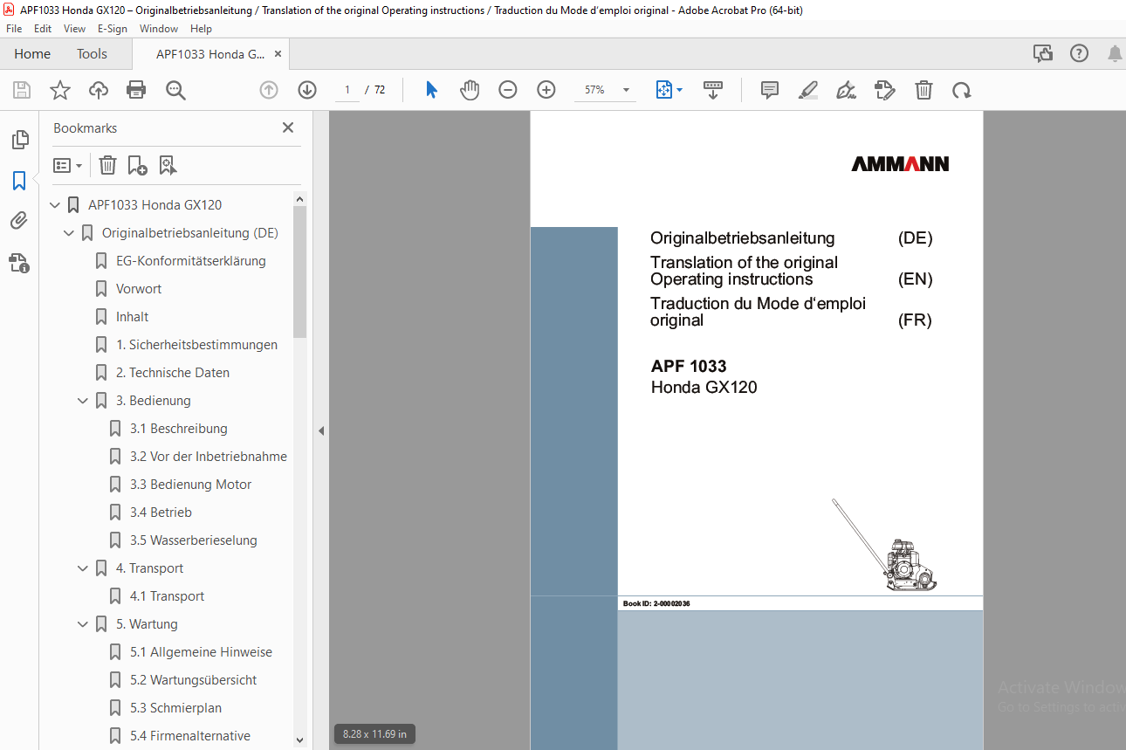Save the file with the floppy disk icon
Screen dimensions: 1126x750
(x=22, y=90)
